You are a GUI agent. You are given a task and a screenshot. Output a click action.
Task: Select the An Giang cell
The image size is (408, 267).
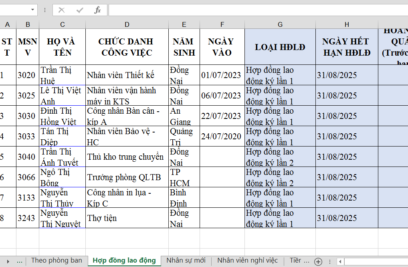coord(184,116)
